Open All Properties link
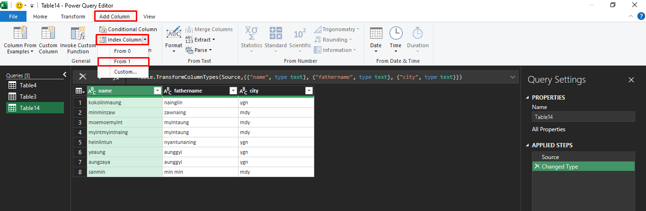The image size is (646, 211). 549,129
